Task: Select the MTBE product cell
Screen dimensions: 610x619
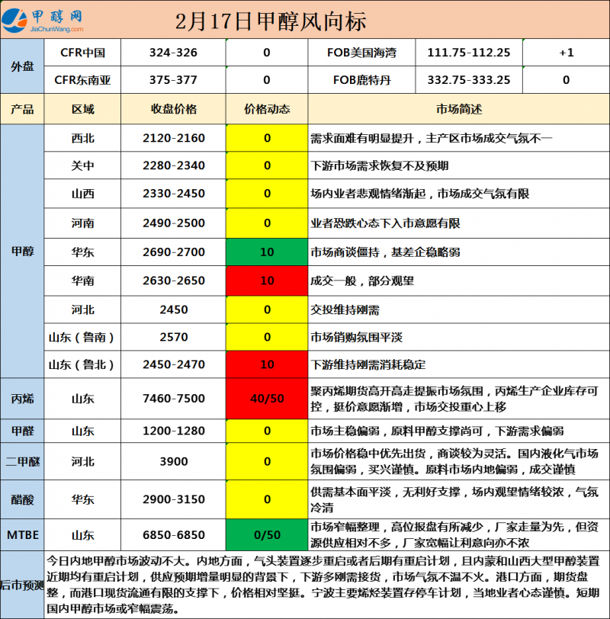Action: click(22, 535)
